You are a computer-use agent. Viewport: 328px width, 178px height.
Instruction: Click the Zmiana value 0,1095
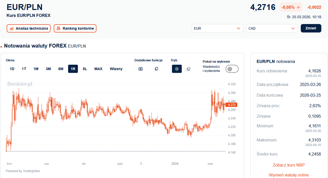click(x=315, y=116)
